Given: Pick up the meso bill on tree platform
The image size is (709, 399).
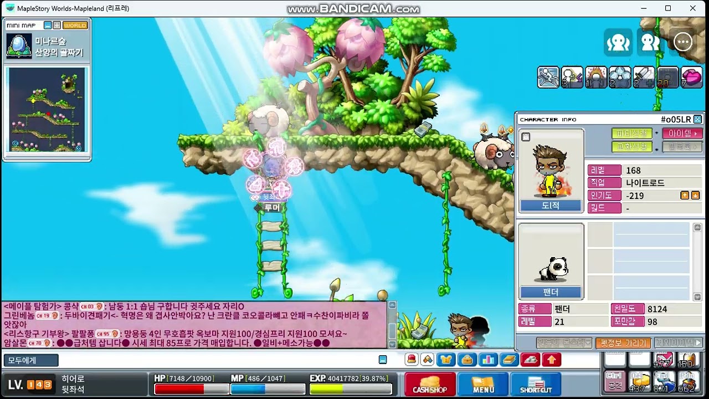Looking at the screenshot, I should click(423, 130).
